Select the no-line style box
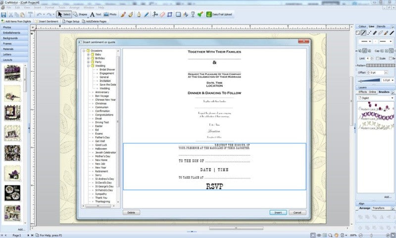Screen dimensions: 396x238 358,33
